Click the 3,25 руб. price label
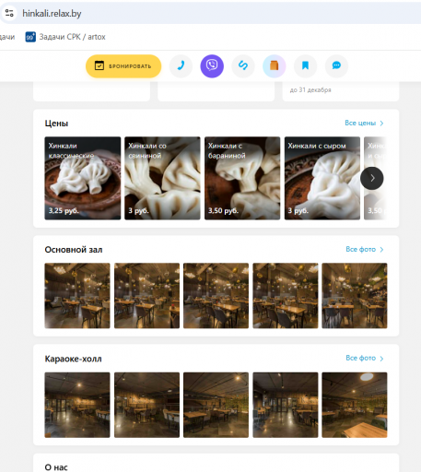Screen dimensions: 421x472 coord(64,211)
